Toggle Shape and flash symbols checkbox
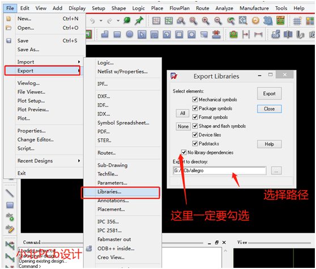 tap(195, 126)
